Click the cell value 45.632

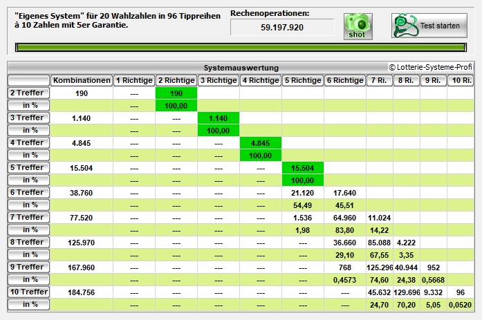tap(380, 292)
